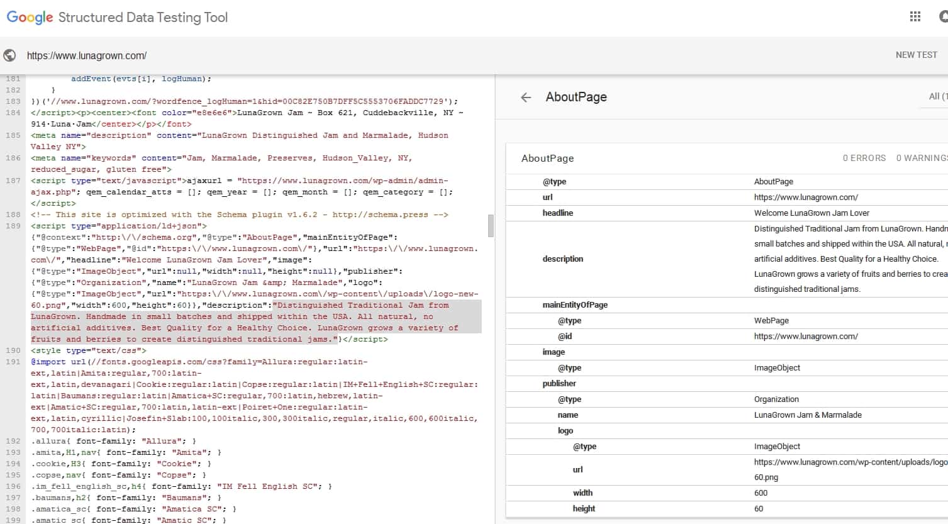
Task: Click the description row label
Action: 562,259
